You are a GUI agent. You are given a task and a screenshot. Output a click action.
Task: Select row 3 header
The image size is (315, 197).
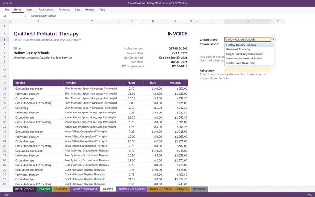click(x=4, y=39)
